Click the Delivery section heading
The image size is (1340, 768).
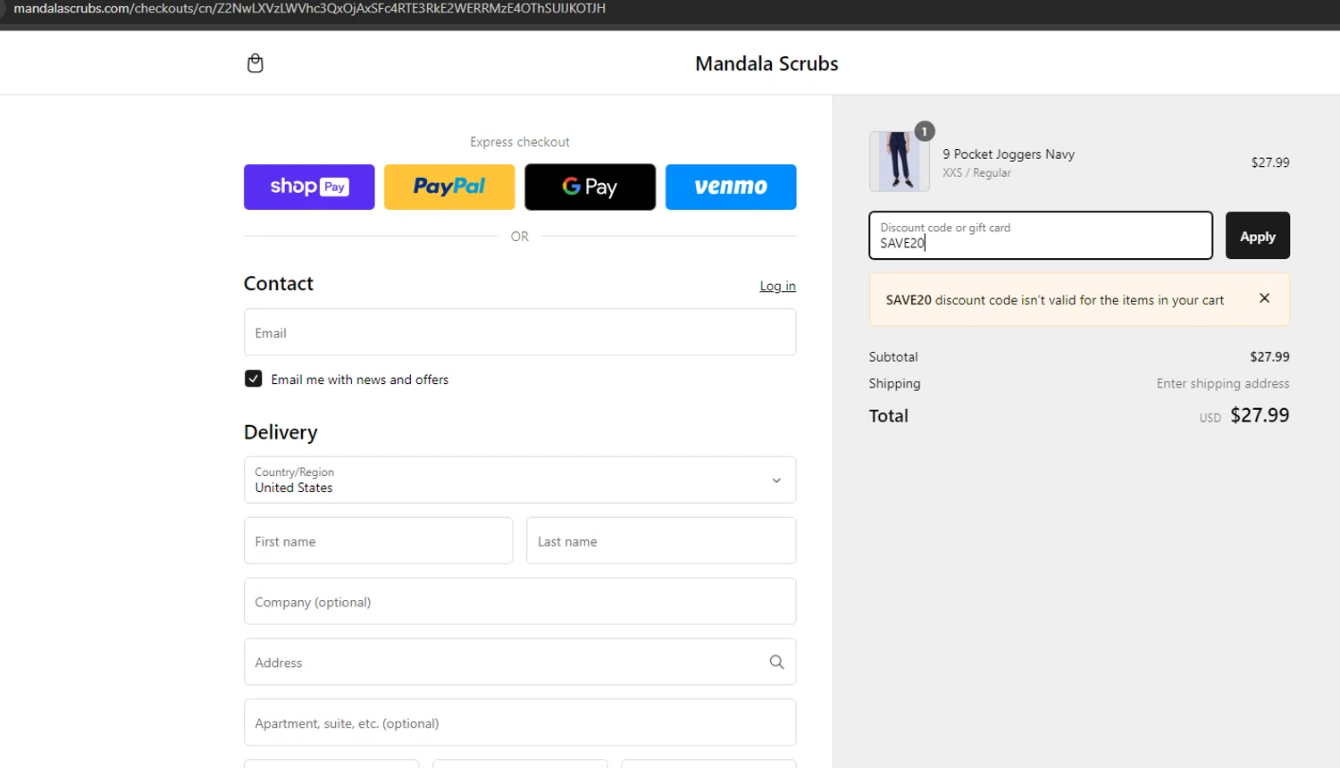point(281,432)
